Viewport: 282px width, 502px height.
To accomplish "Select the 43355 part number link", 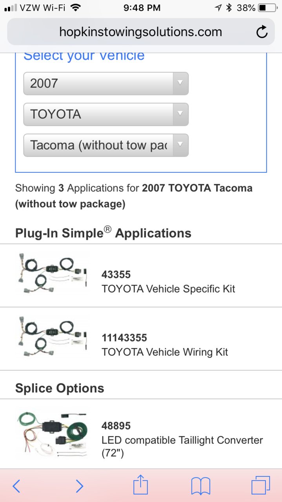I will (116, 274).
